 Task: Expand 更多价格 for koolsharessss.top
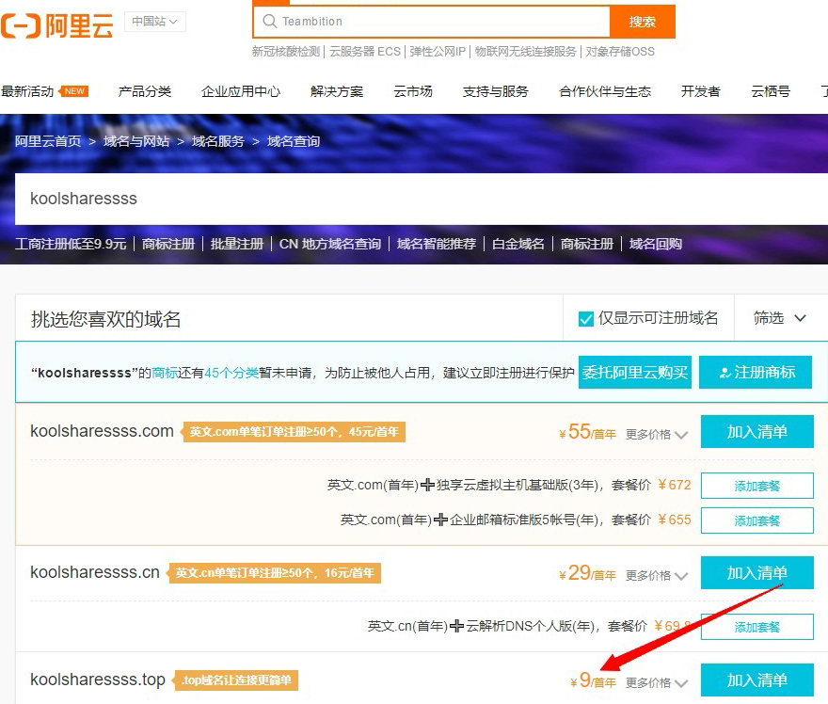(x=657, y=683)
